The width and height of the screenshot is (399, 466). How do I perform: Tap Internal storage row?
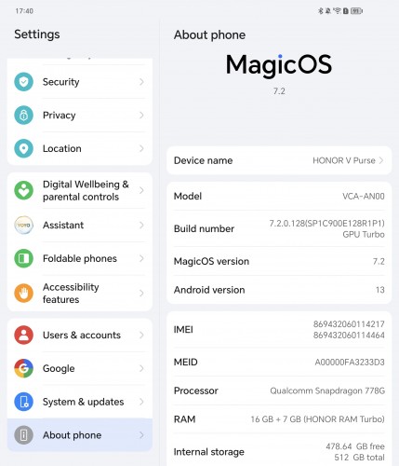pos(279,451)
